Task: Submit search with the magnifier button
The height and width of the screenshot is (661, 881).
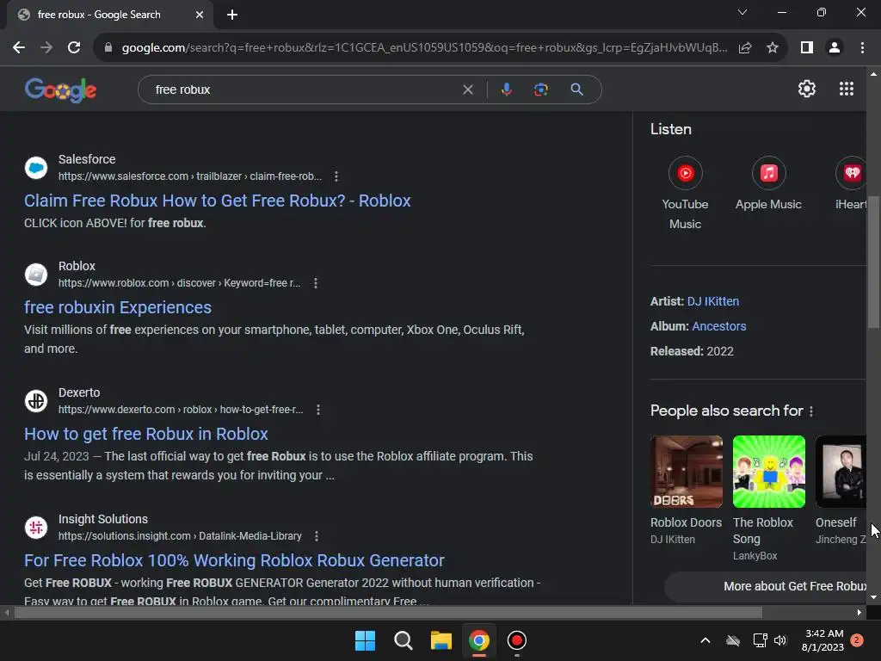Action: [576, 90]
